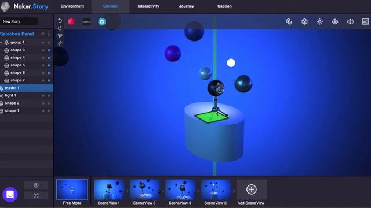
Task: Toggle the Selection Panel eye icon
Action: tap(43, 34)
